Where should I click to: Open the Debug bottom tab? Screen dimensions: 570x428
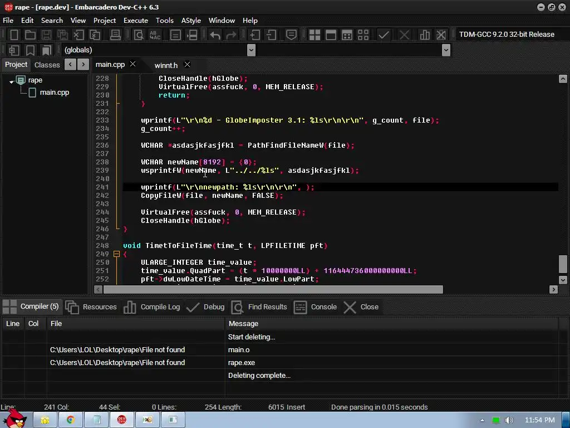tap(206, 307)
